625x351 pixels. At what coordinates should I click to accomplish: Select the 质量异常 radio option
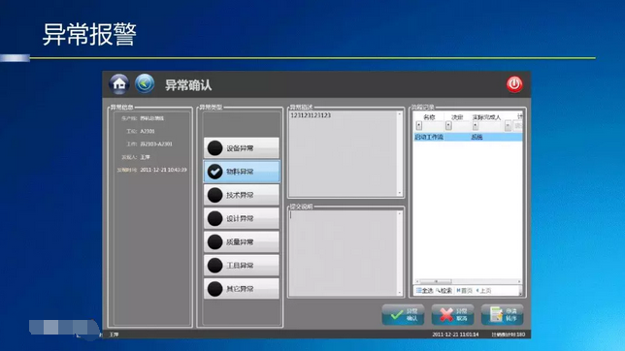pos(242,241)
